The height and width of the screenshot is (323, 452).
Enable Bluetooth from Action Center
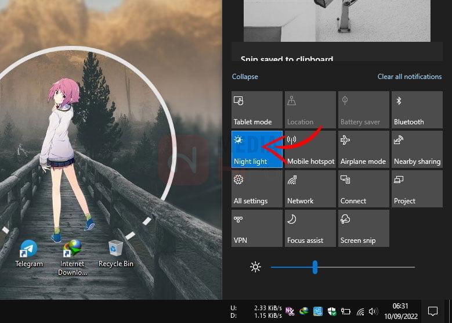tap(417, 110)
